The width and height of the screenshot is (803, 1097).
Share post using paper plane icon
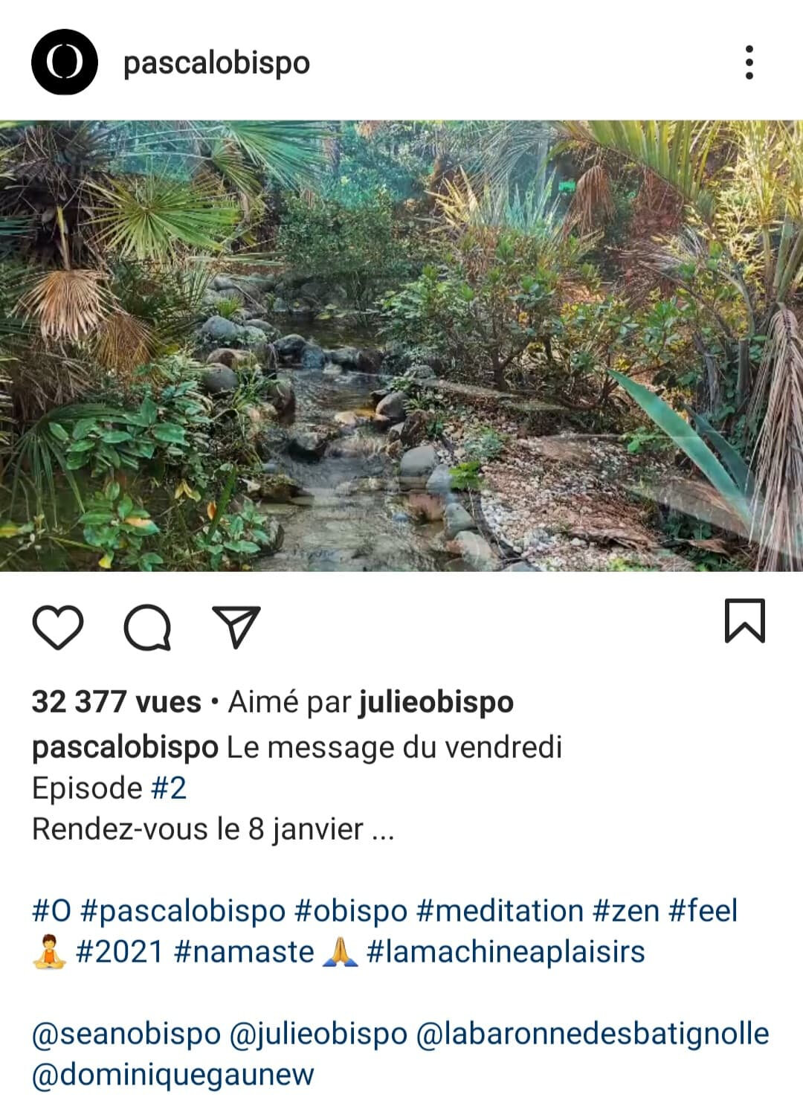(236, 626)
